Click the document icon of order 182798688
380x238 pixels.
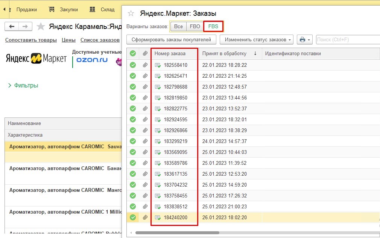158,87
